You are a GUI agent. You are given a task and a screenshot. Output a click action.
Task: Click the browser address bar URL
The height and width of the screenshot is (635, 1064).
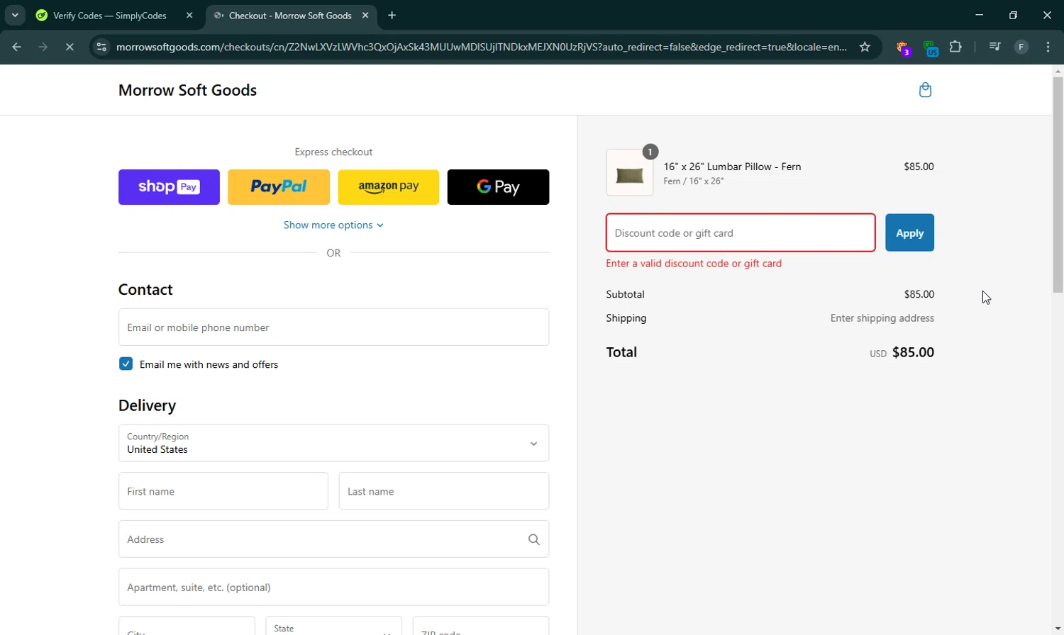[x=481, y=47]
